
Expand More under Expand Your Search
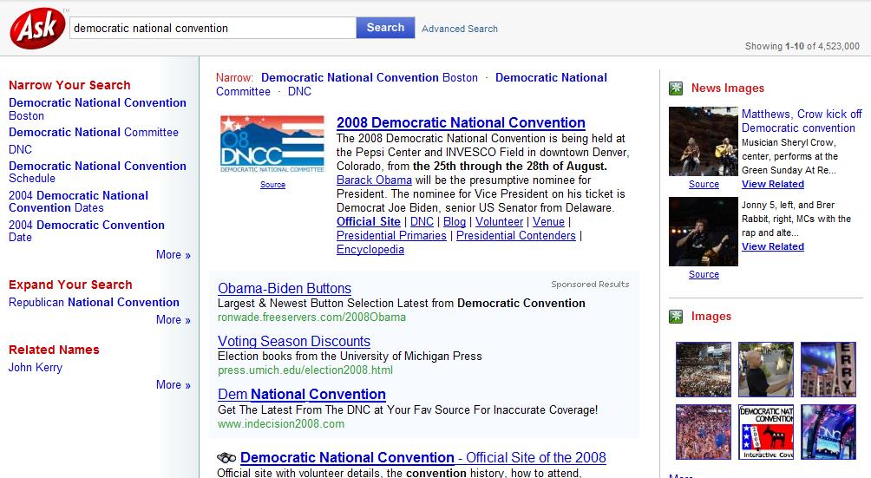coord(173,320)
